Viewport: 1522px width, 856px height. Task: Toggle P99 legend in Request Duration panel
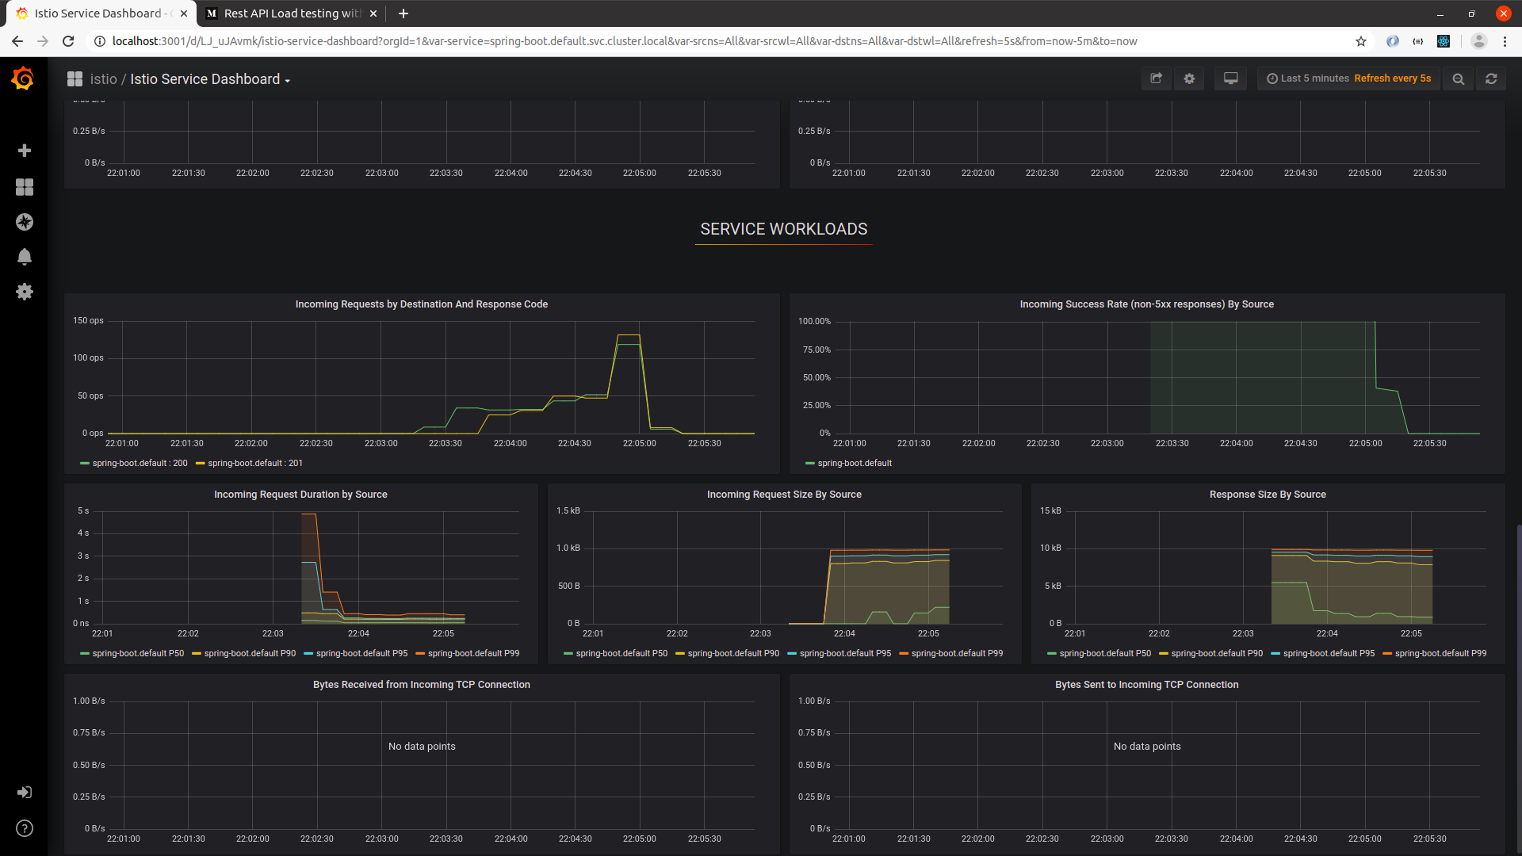click(x=473, y=654)
